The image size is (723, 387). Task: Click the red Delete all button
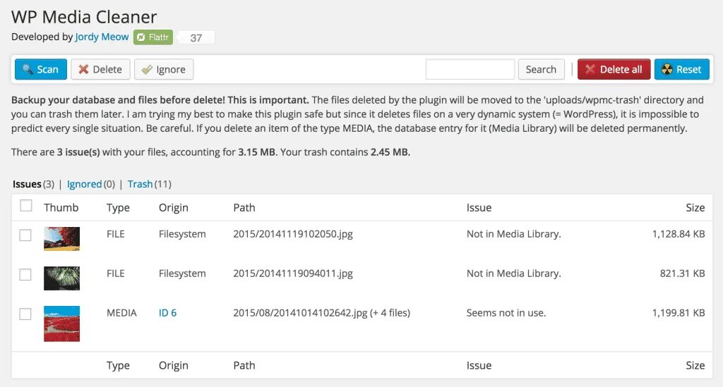613,69
